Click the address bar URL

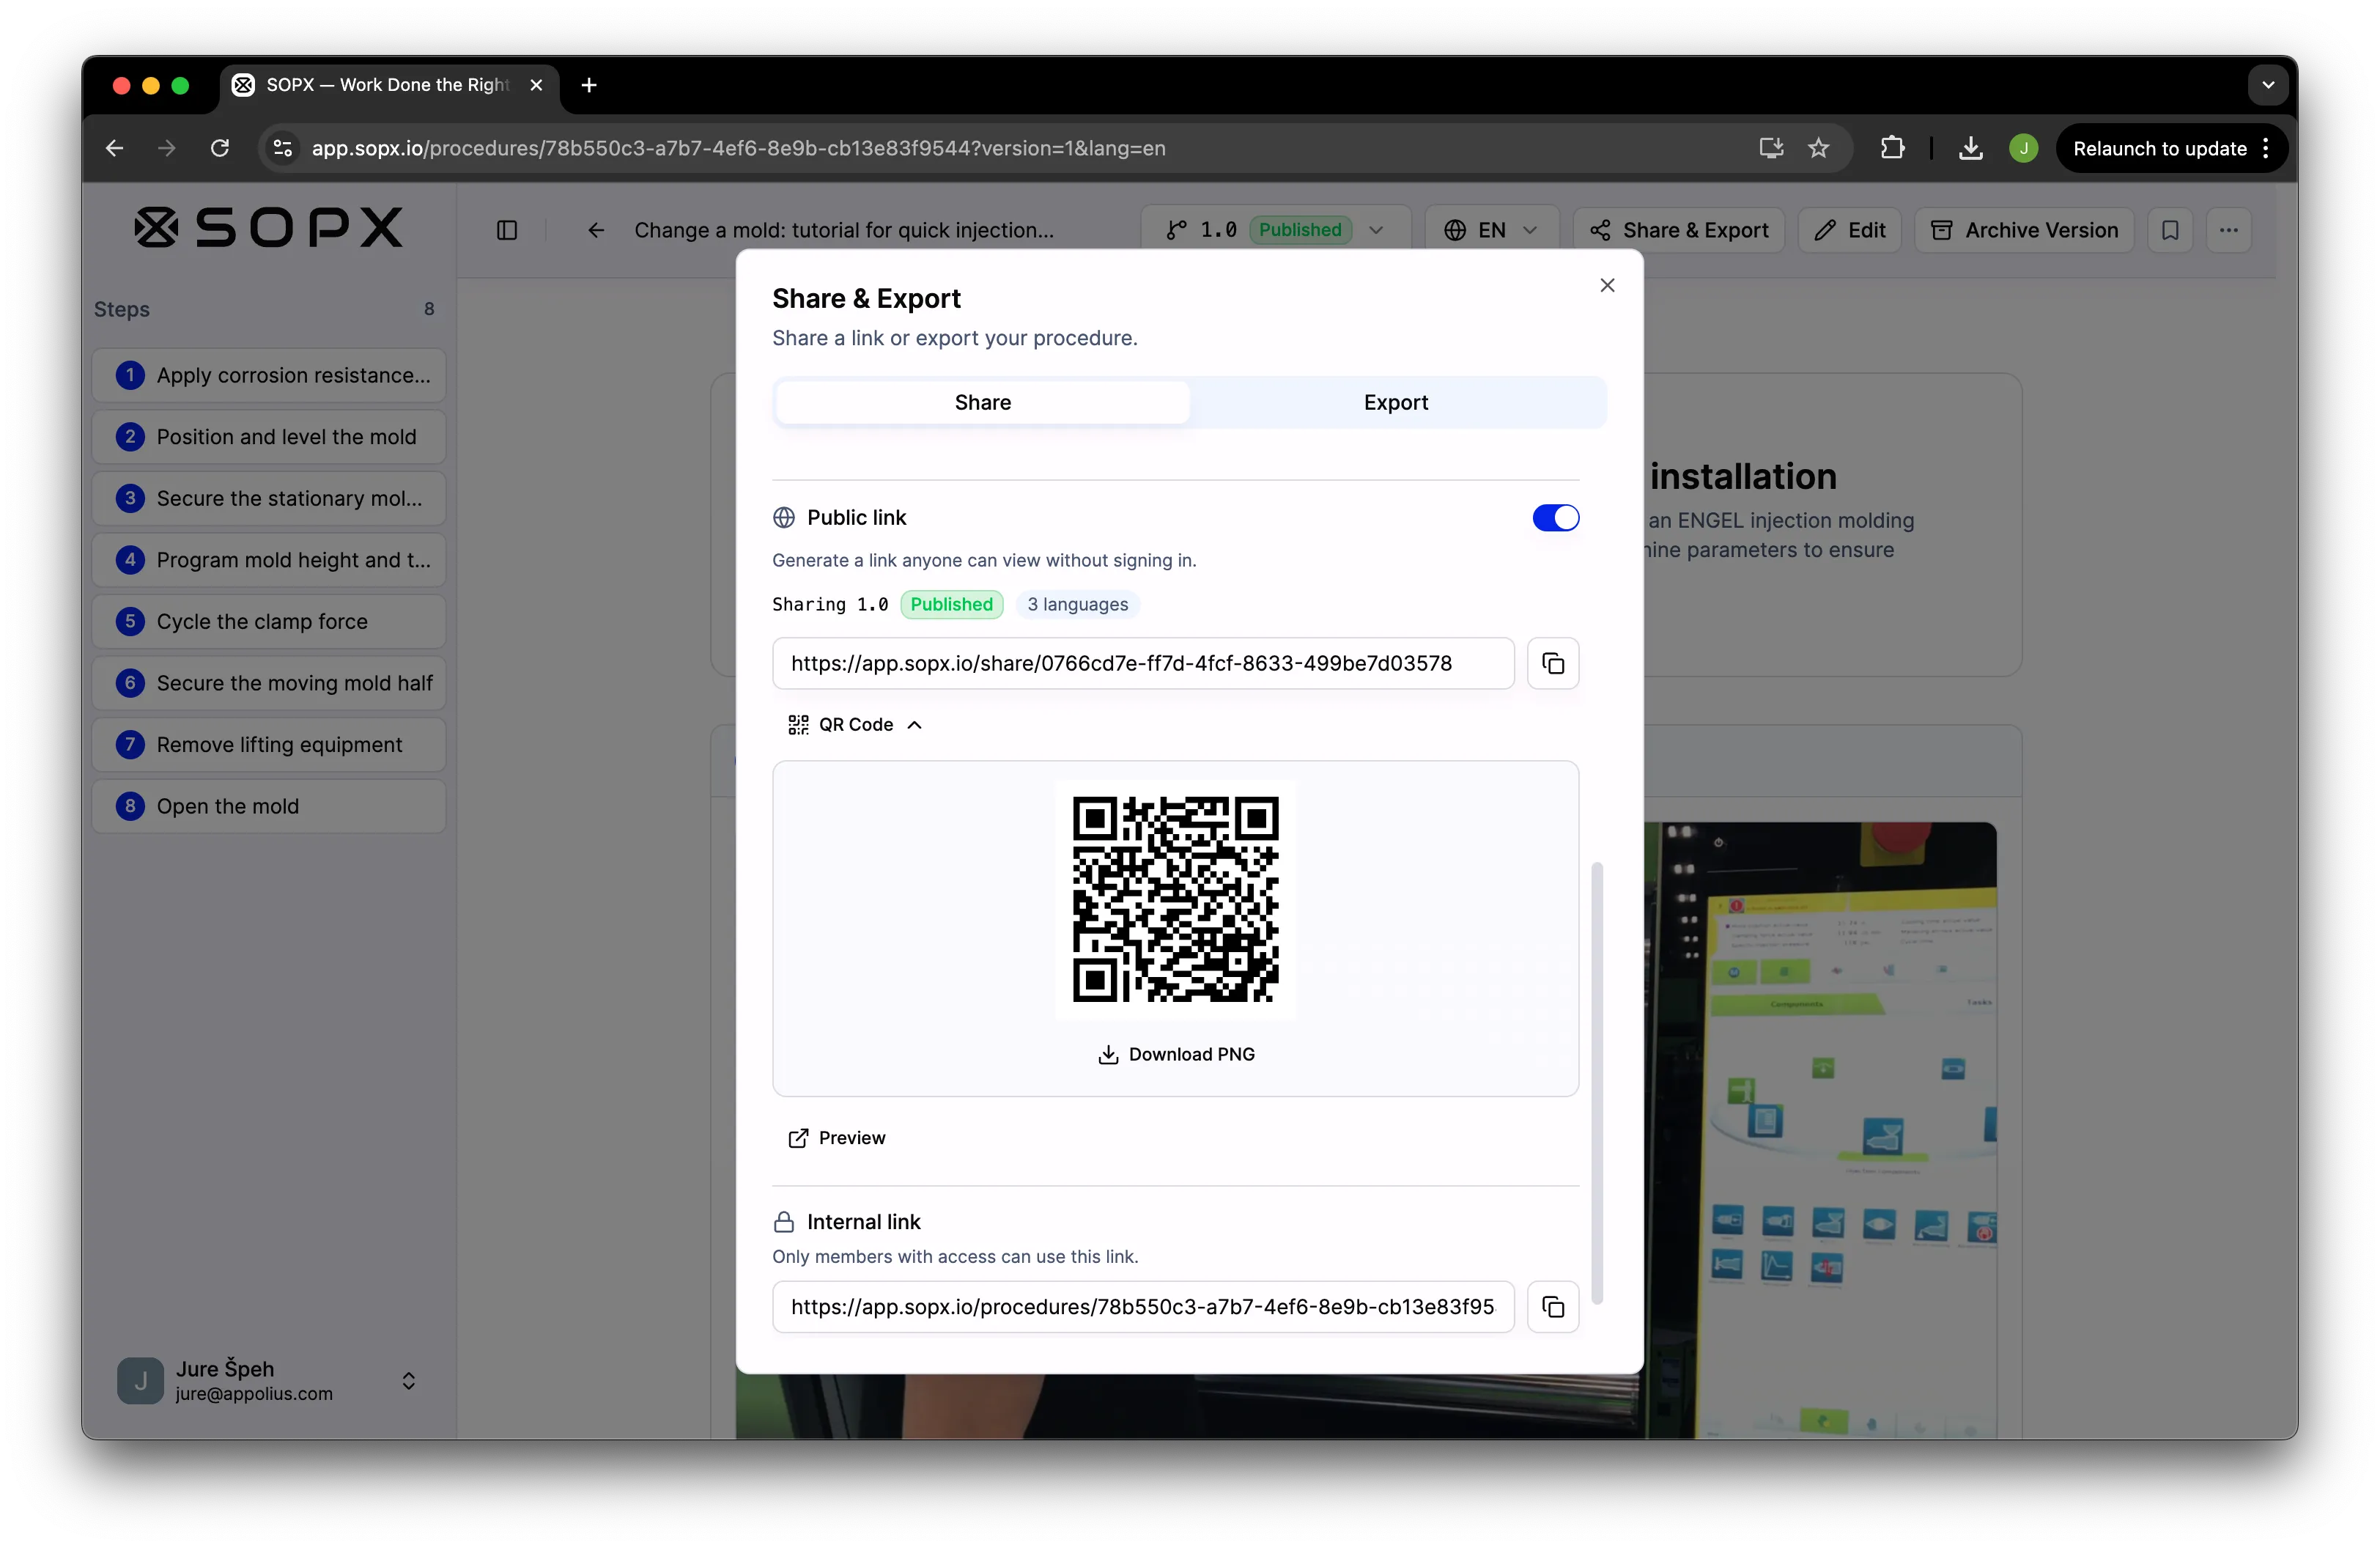(x=738, y=148)
